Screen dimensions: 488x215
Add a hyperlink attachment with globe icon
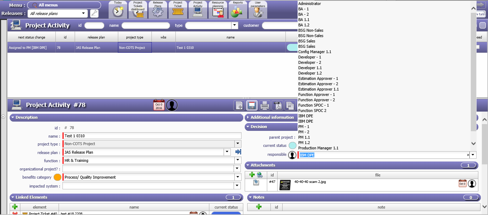[260, 175]
